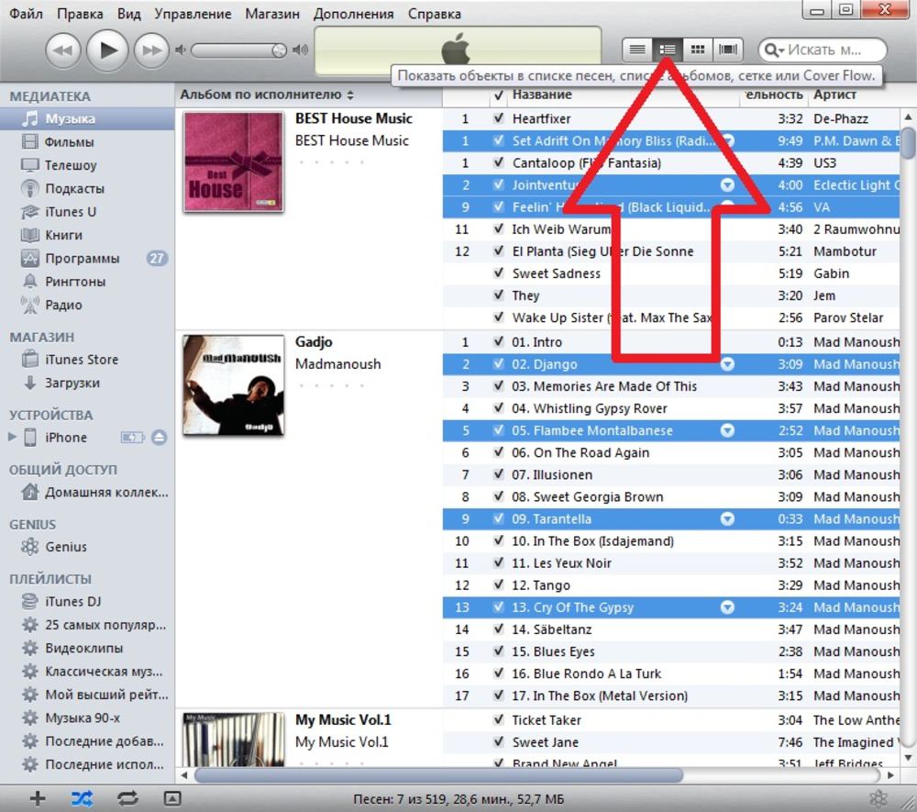
Task: Uncheck the Ticket Taker checkbox
Action: [498, 720]
